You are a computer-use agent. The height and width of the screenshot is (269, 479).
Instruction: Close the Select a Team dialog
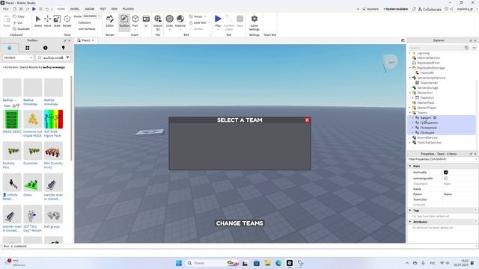(x=307, y=120)
